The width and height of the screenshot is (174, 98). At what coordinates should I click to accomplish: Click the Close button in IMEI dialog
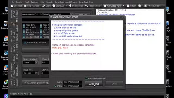click(114, 84)
